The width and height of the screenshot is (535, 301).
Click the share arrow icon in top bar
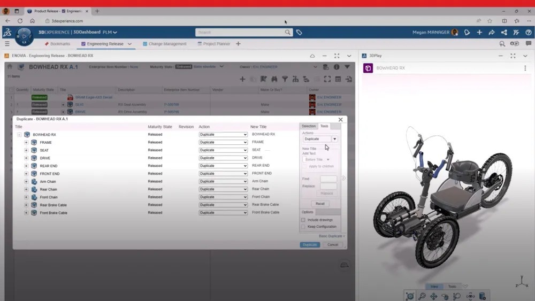point(491,33)
